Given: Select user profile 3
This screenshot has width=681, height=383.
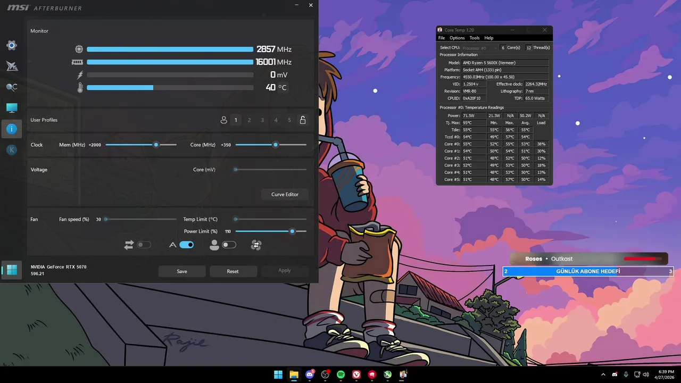Looking at the screenshot, I should click(x=262, y=120).
